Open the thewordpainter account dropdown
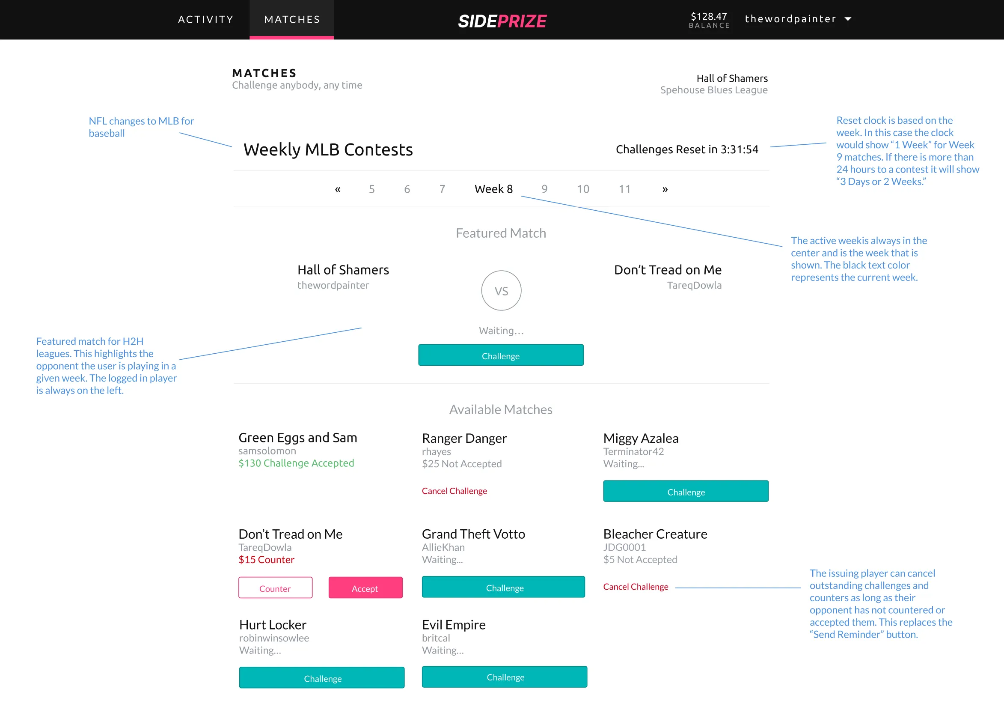 [798, 19]
